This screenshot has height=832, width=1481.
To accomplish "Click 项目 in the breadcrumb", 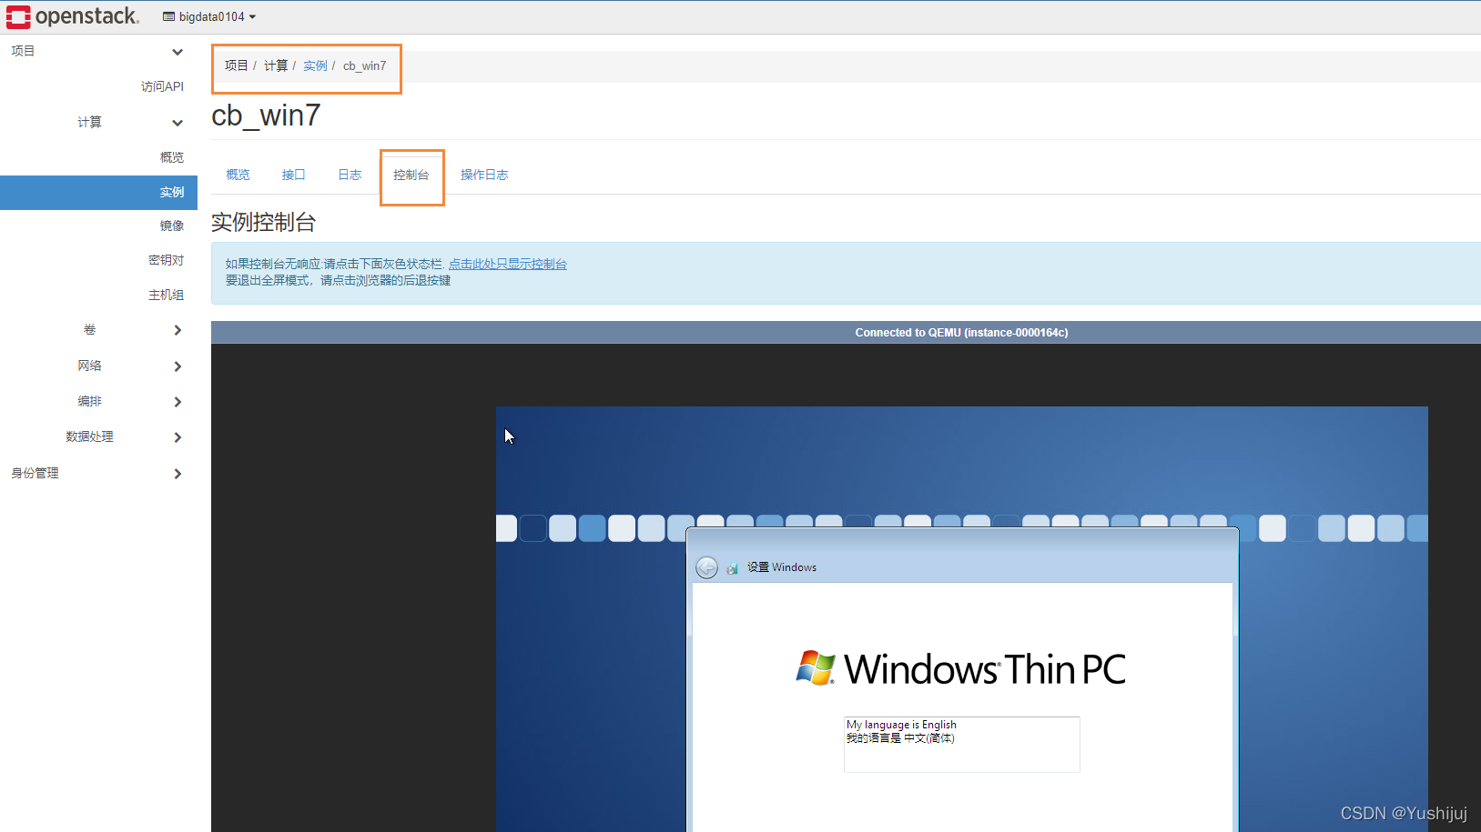I will (x=236, y=65).
